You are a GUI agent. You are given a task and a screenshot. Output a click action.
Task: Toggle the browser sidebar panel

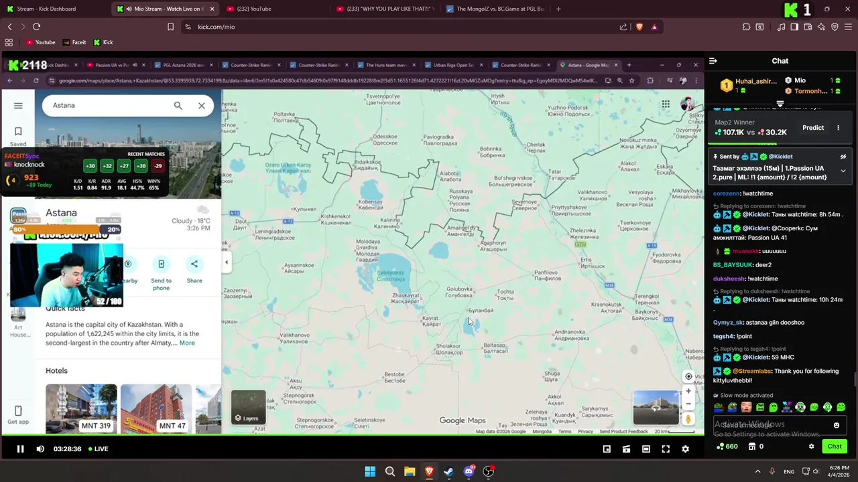pos(794,27)
